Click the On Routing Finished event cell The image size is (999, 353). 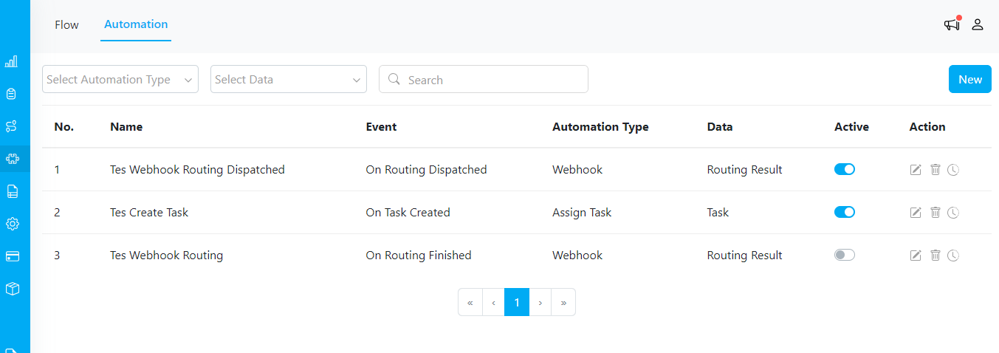pos(419,256)
